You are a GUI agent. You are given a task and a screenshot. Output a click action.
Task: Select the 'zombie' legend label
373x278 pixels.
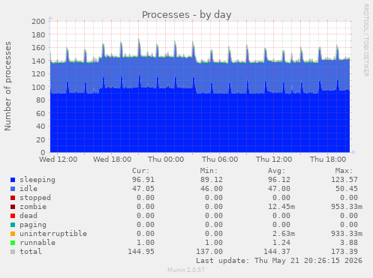click(33, 207)
